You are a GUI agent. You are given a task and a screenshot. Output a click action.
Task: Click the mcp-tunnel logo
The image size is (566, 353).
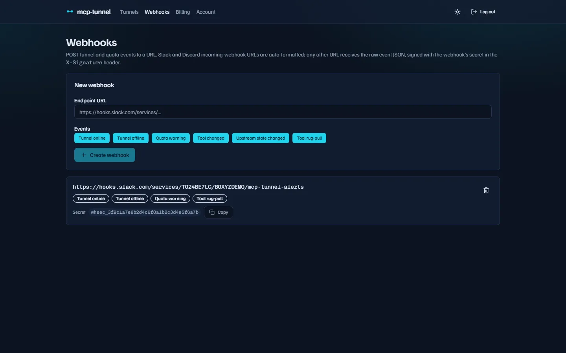click(88, 12)
